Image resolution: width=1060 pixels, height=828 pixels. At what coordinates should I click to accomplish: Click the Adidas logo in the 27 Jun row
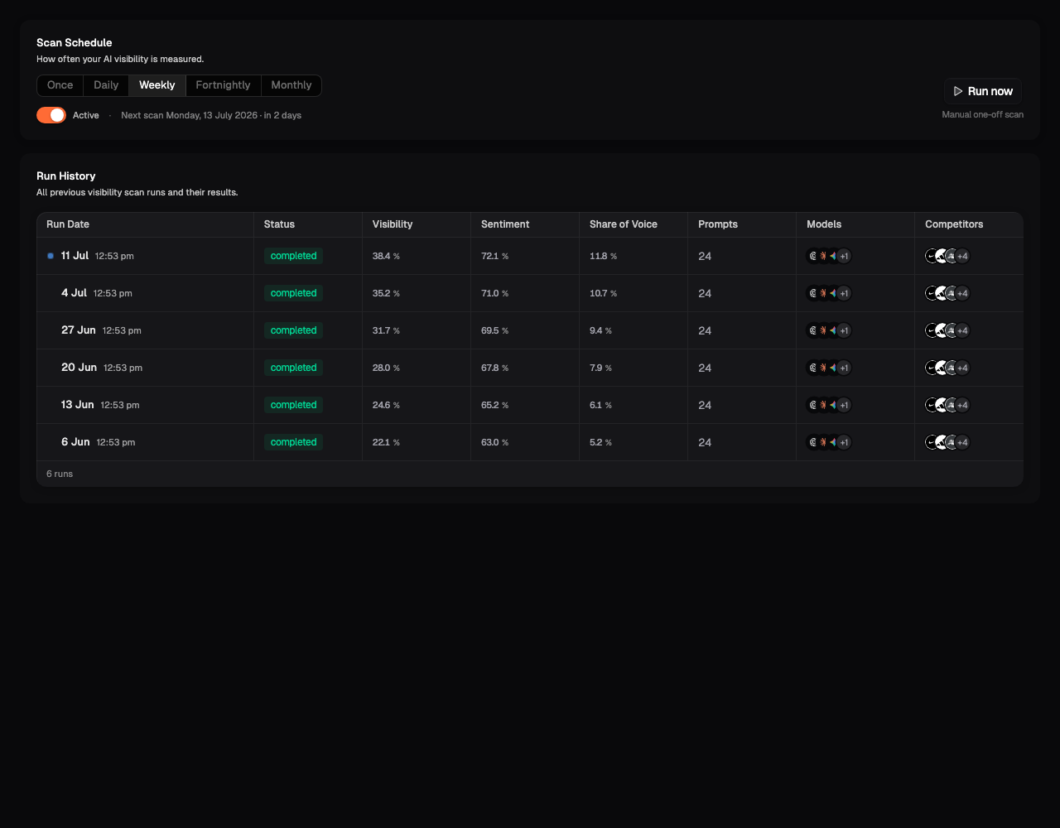942,331
